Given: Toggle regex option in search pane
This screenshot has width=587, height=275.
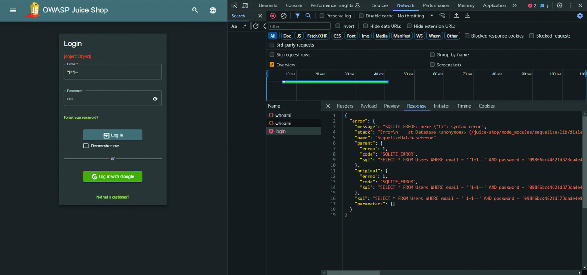Looking at the screenshot, I should 244,26.
